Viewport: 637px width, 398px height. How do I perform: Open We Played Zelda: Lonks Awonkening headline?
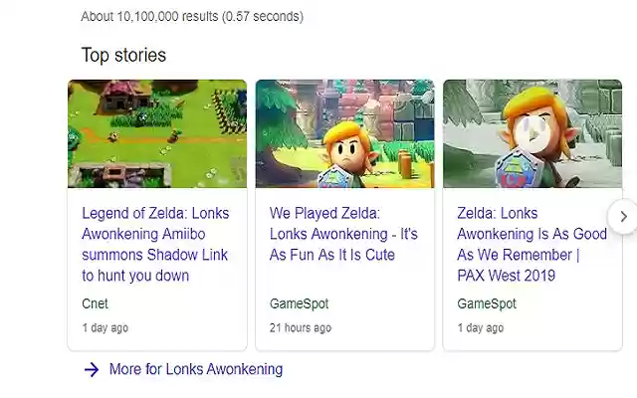343,234
